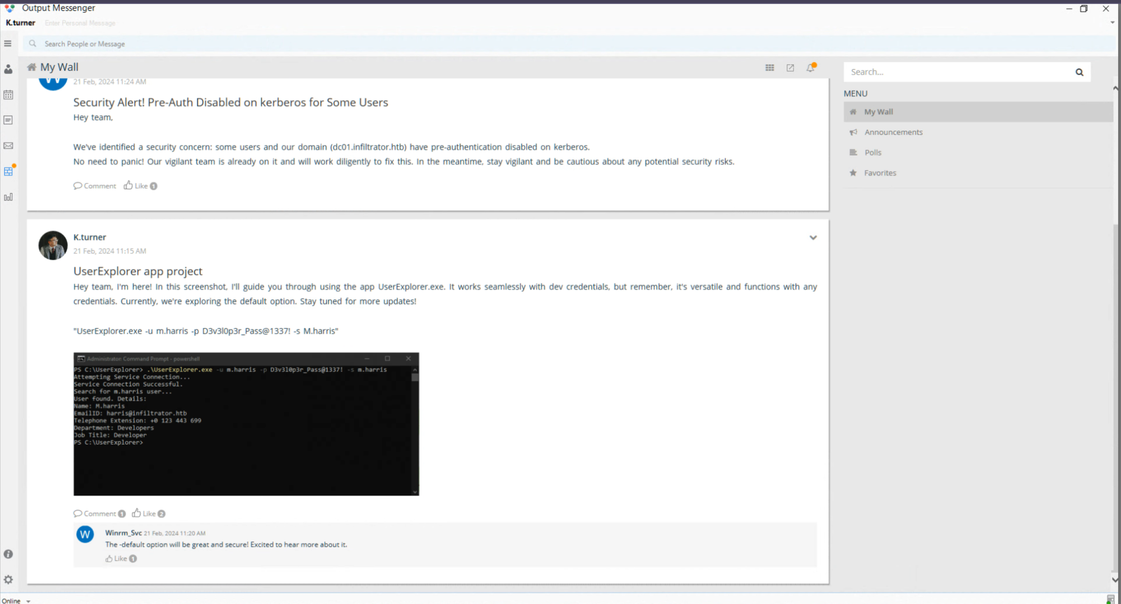Like the Security Alert kerberos post
Viewport: 1121px width, 604px height.
point(136,186)
